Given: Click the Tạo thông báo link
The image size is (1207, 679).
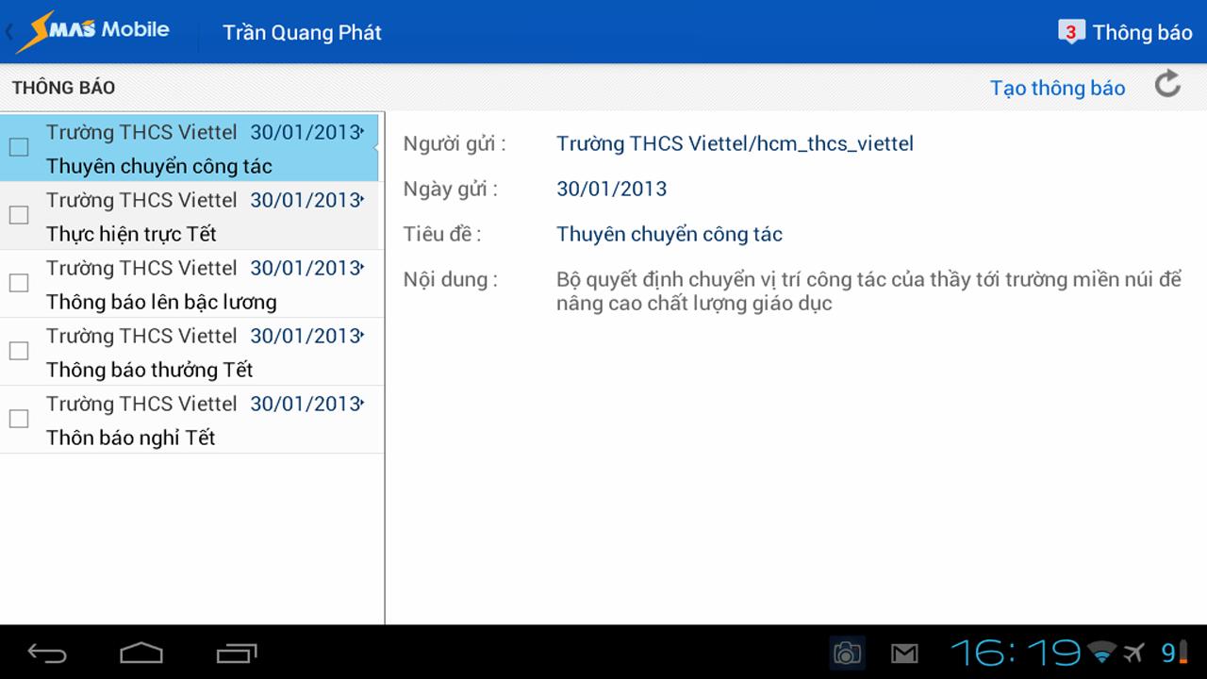Looking at the screenshot, I should coord(1057,88).
